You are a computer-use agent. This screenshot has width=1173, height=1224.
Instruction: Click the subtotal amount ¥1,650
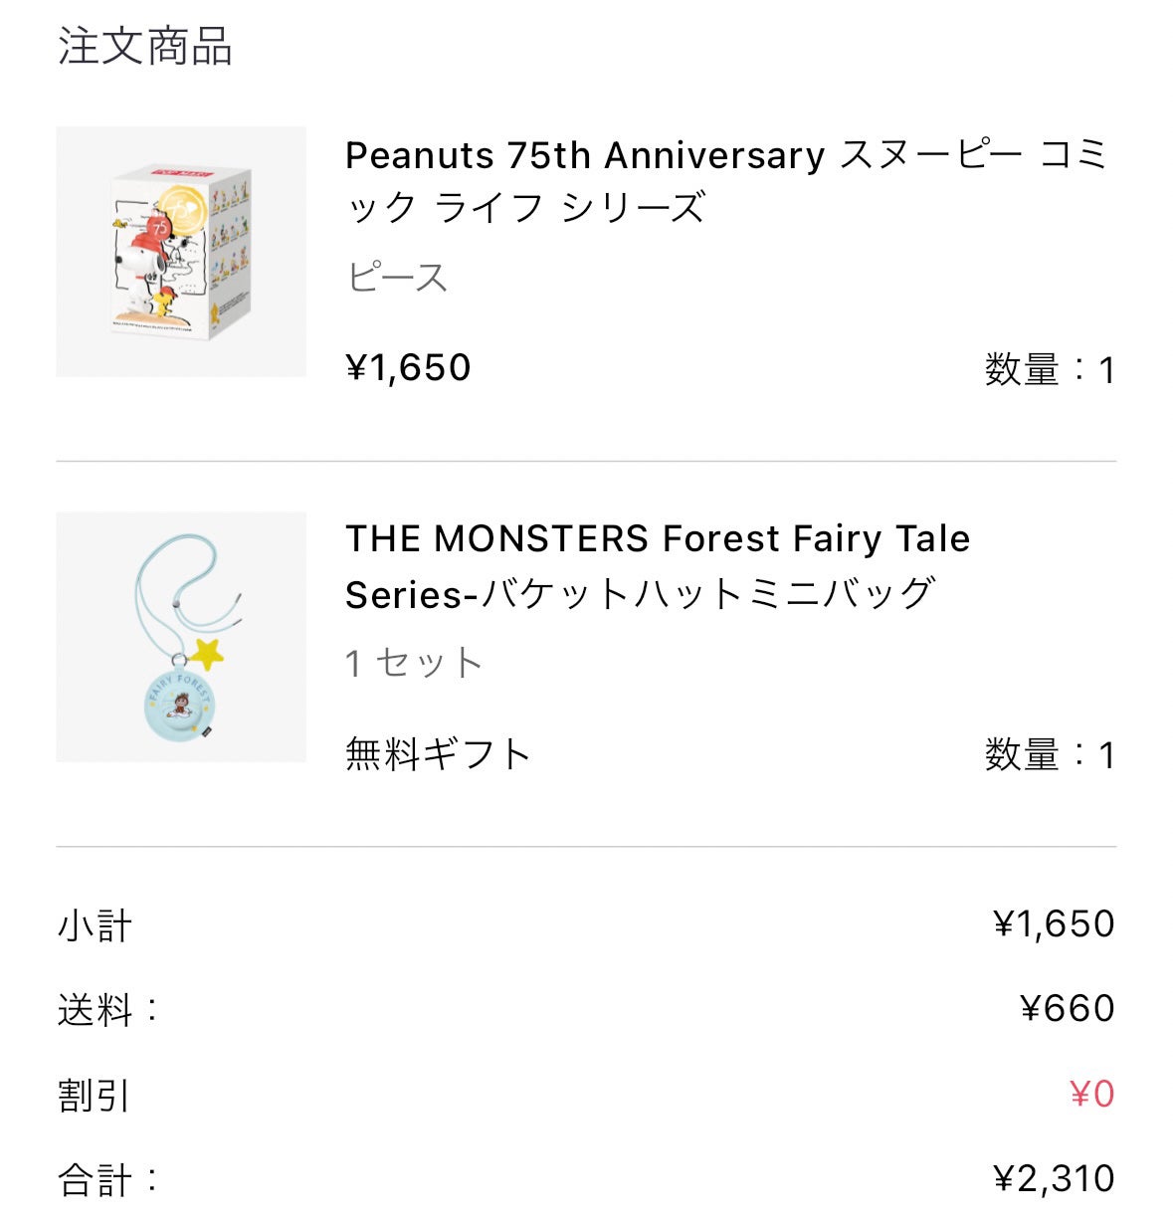(x=1054, y=923)
